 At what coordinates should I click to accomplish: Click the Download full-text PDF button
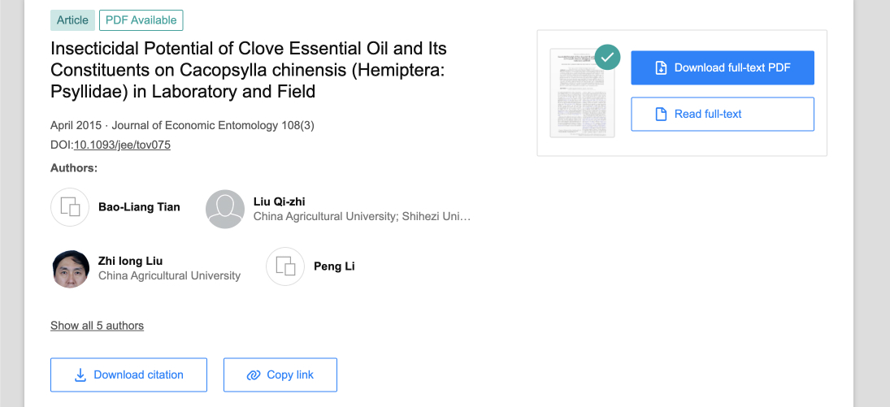[x=723, y=68]
